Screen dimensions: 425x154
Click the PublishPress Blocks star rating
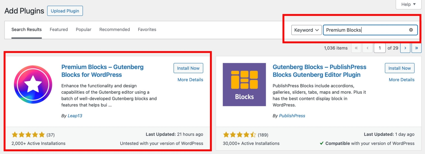(x=240, y=135)
